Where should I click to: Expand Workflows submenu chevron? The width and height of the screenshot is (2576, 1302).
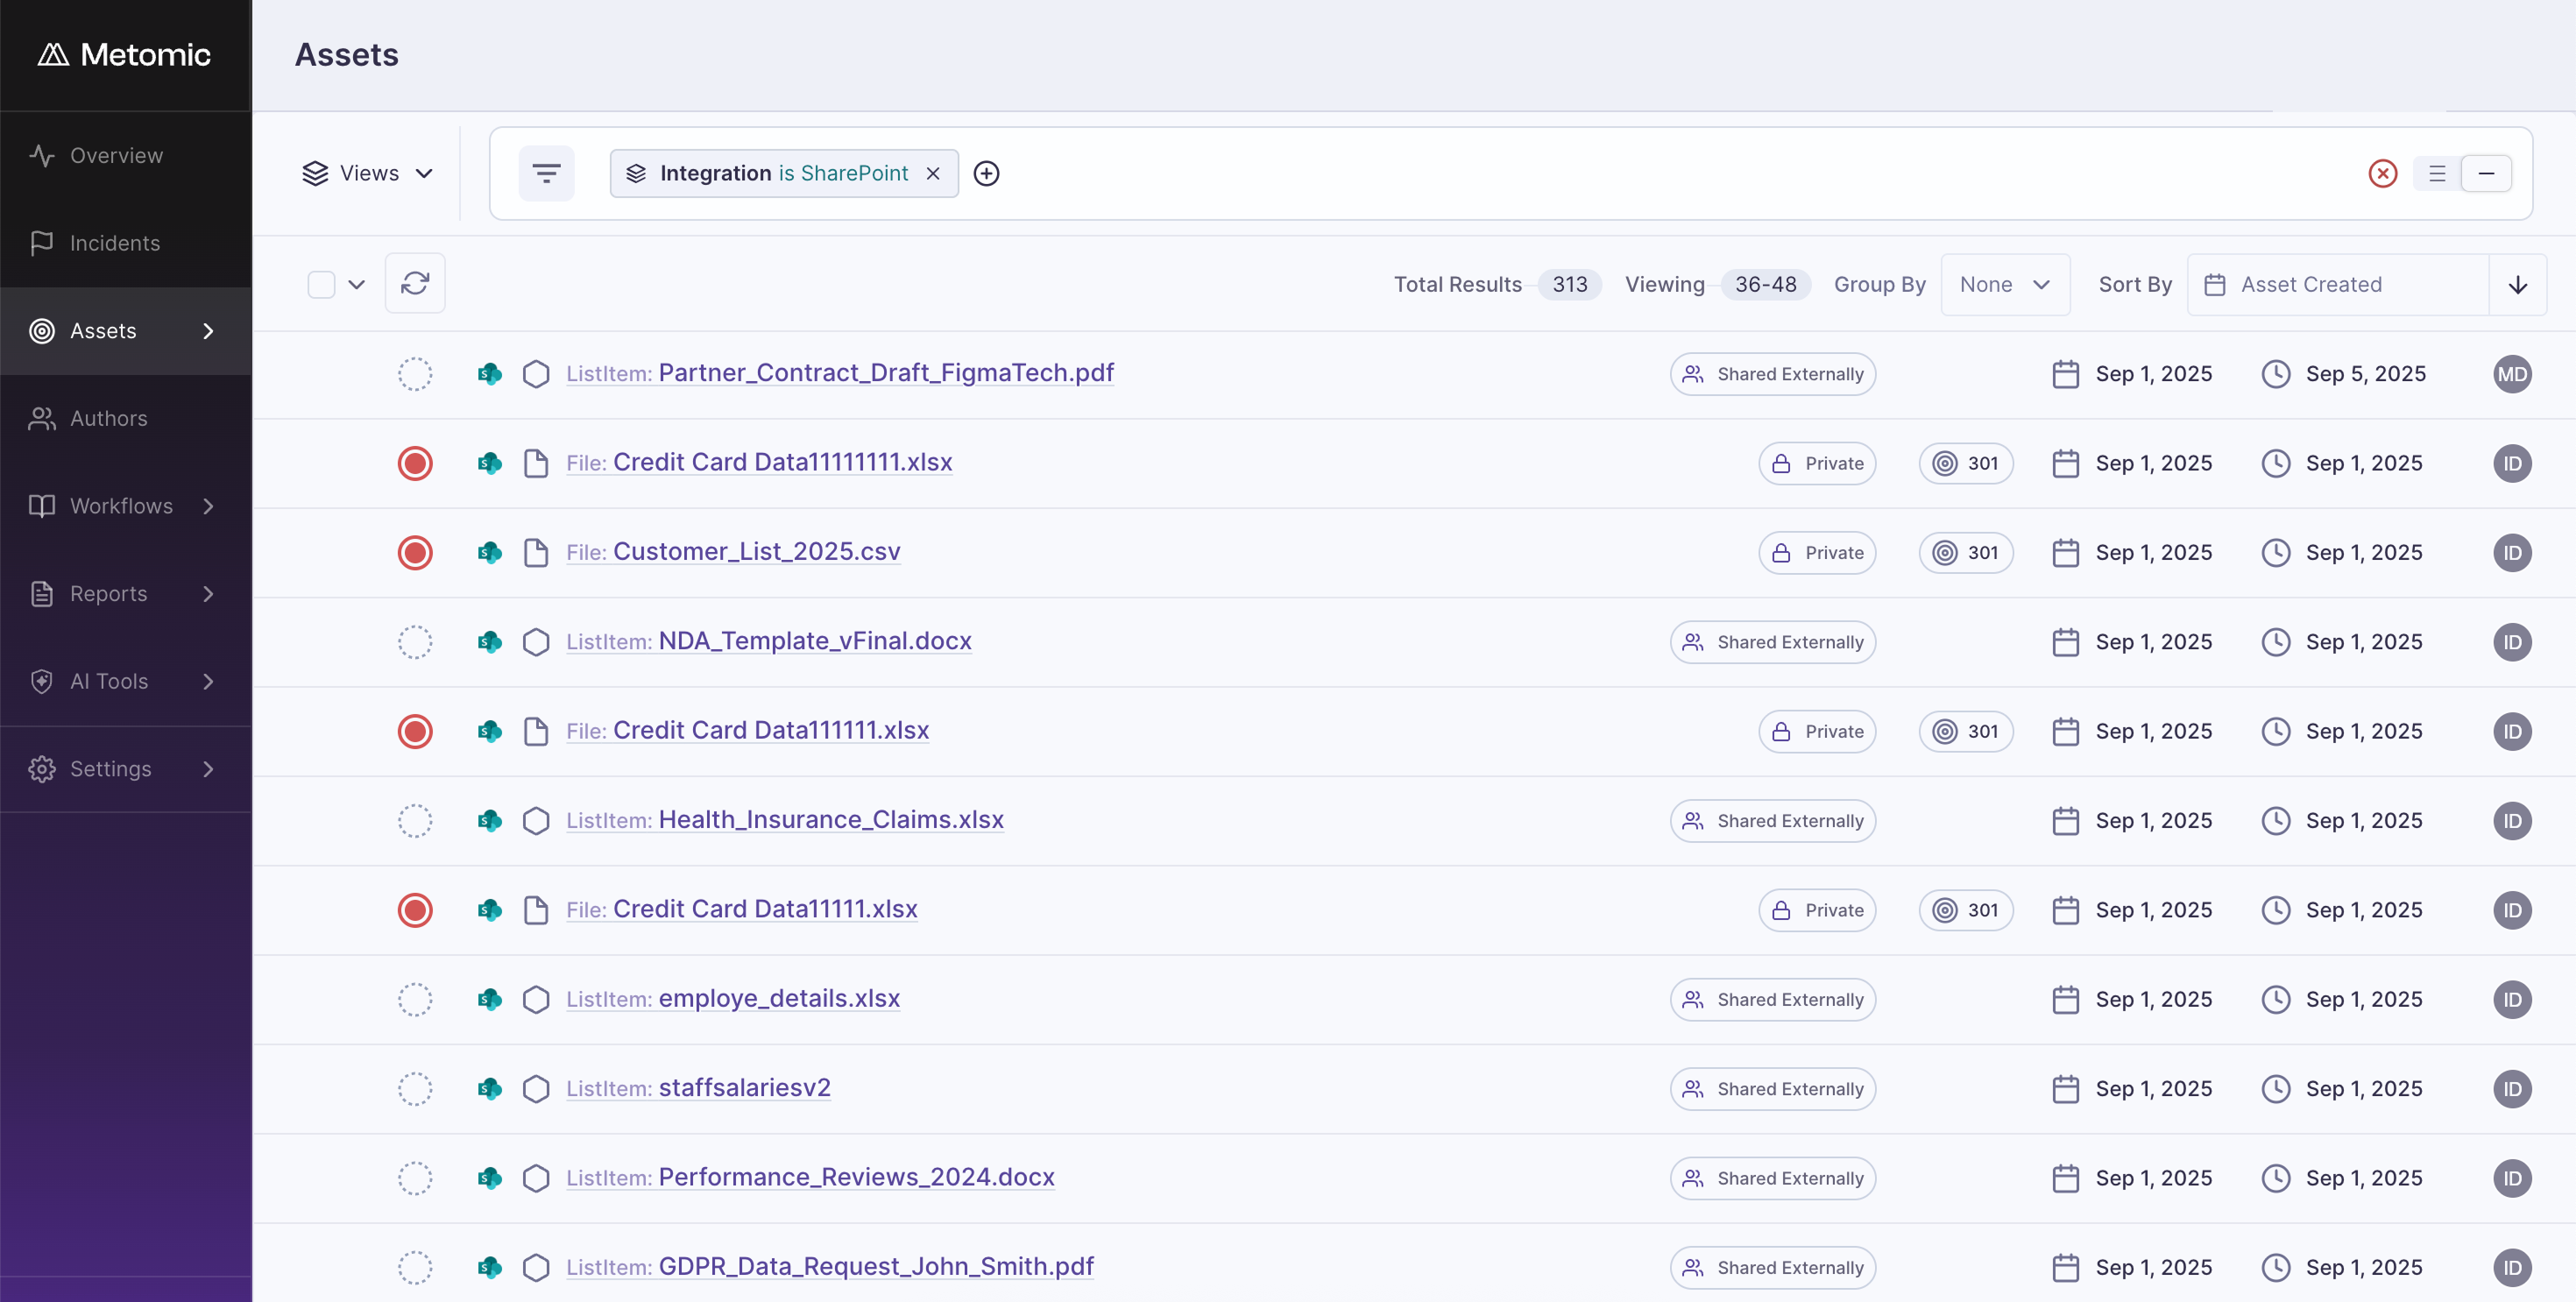coord(208,506)
